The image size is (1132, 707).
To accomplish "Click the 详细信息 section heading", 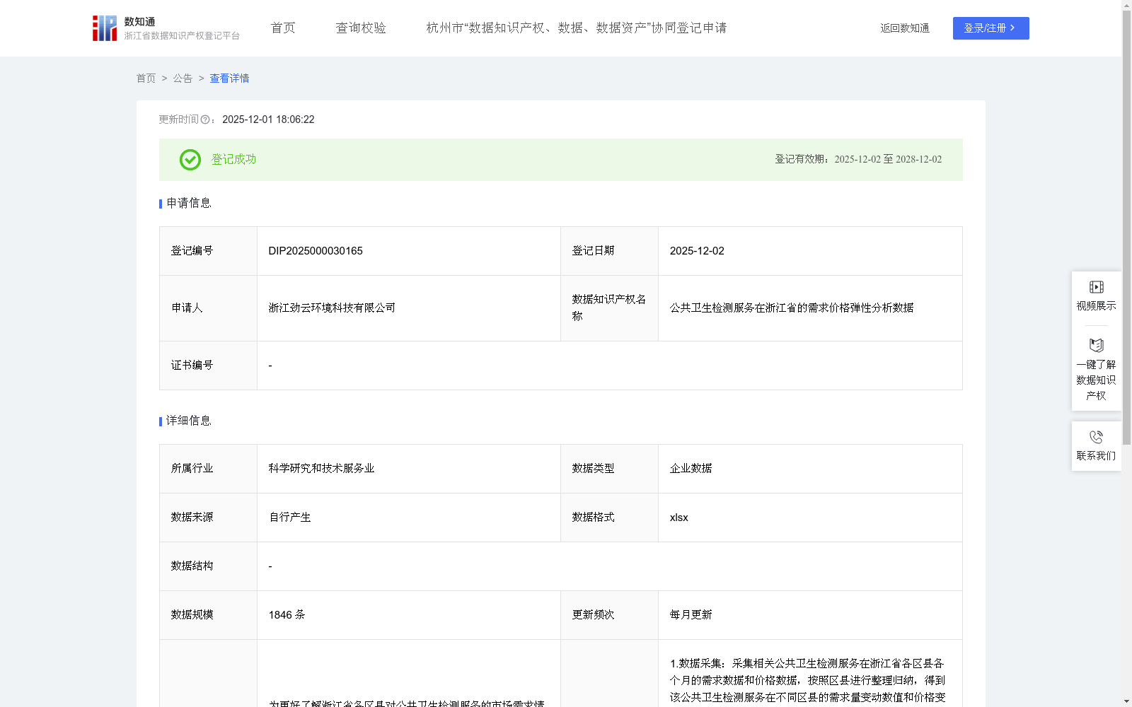I will 188,421.
